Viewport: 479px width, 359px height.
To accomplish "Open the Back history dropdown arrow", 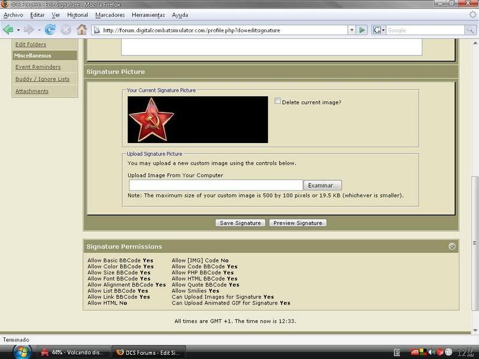I will pyautogui.click(x=19, y=30).
